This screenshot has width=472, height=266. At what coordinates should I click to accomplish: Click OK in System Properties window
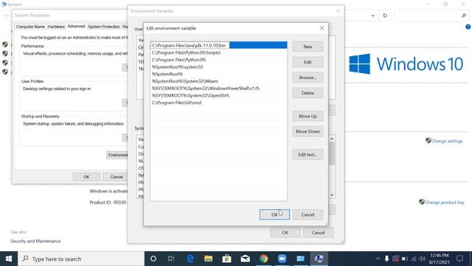pyautogui.click(x=86, y=177)
